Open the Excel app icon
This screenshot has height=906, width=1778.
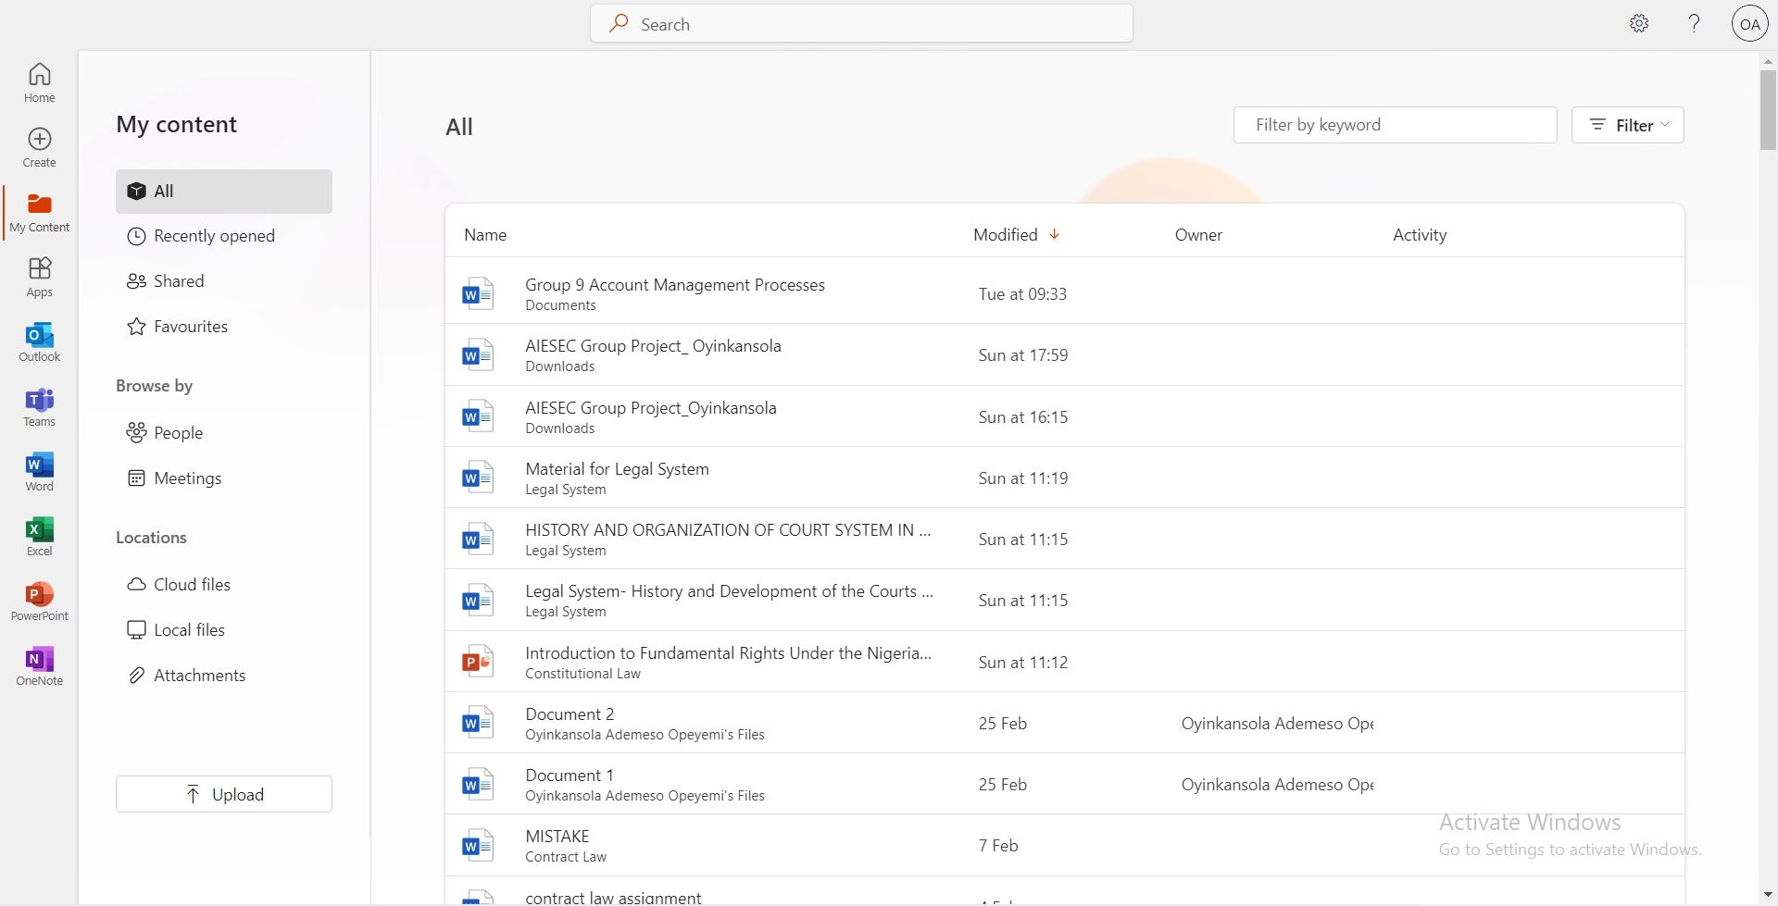tap(39, 537)
